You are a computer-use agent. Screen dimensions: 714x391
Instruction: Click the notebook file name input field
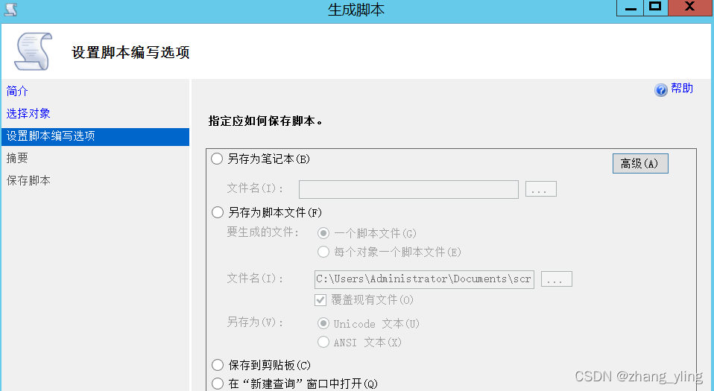[x=408, y=189]
